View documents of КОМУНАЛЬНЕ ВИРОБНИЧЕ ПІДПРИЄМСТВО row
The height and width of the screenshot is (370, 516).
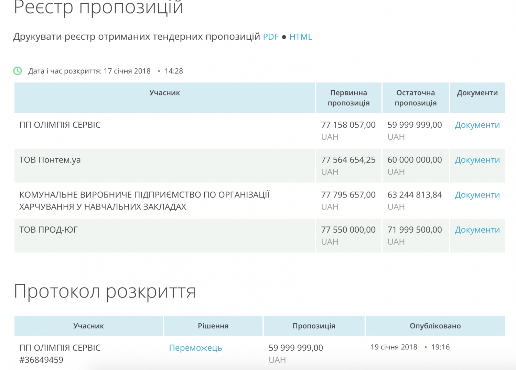477,195
